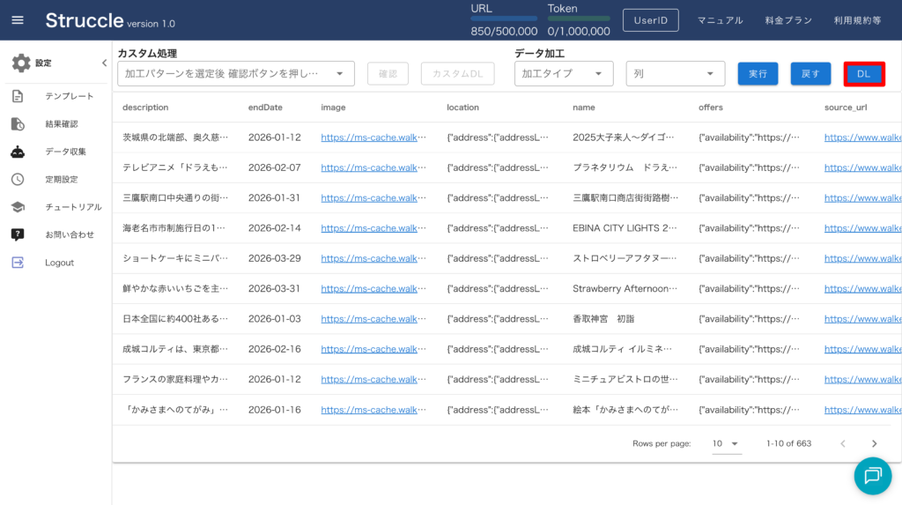The width and height of the screenshot is (902, 505).
Task: Change rows per page dropdown
Action: coord(727,443)
